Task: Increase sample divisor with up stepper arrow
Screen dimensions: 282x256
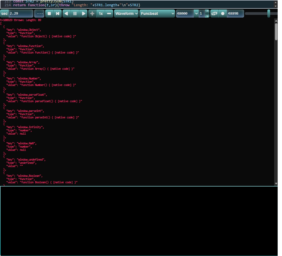Action: pyautogui.click(x=207, y=11)
